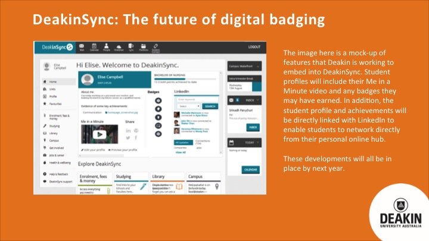Click Preview your profile link
Screen dimensions: 429x241
[x=123, y=150]
